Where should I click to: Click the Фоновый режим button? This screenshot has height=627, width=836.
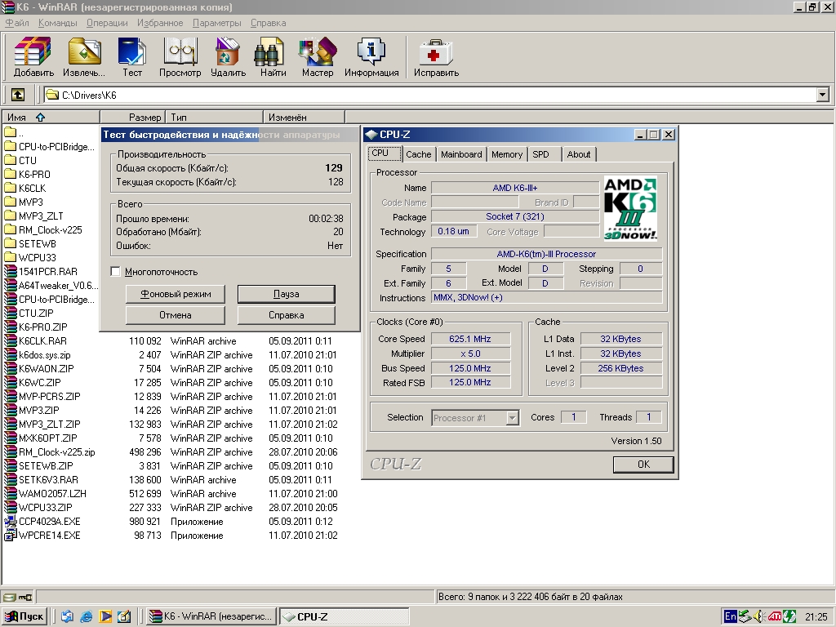click(x=176, y=294)
